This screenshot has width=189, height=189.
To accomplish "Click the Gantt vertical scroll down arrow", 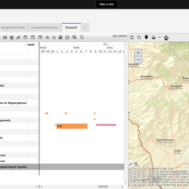I will click(125, 183).
